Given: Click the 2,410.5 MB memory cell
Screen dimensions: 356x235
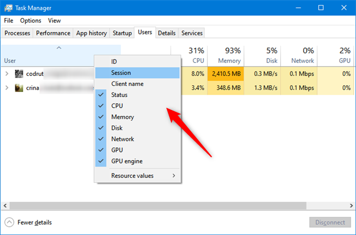Looking at the screenshot, I should pos(226,74).
